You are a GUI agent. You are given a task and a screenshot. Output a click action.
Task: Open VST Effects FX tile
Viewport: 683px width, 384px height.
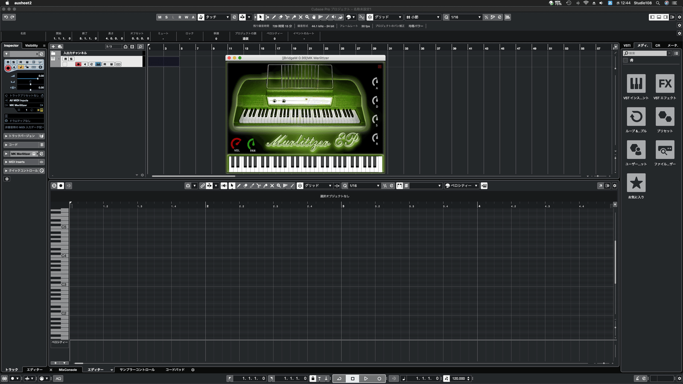[x=665, y=84]
